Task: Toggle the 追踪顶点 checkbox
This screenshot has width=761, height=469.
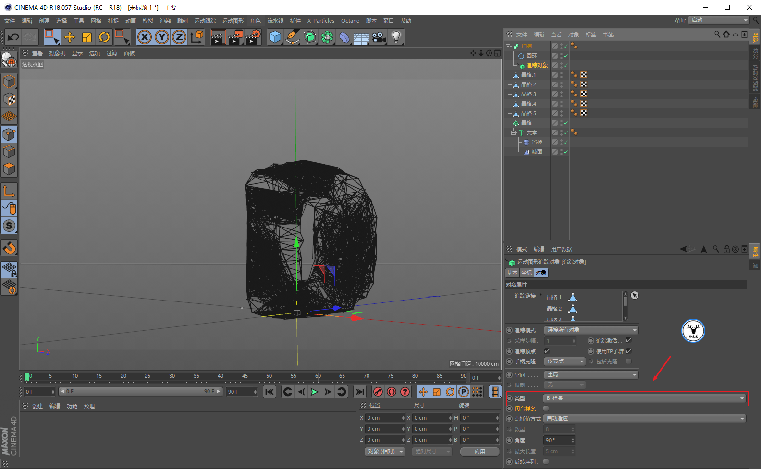Action: [547, 351]
